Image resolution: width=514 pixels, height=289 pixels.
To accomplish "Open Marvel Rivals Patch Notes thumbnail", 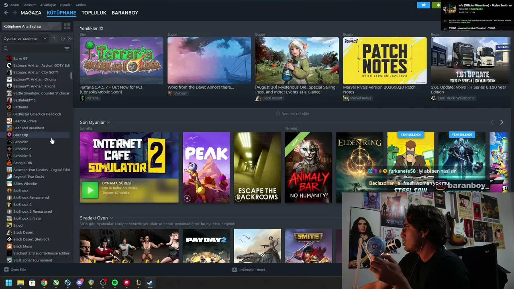I will pos(385,61).
